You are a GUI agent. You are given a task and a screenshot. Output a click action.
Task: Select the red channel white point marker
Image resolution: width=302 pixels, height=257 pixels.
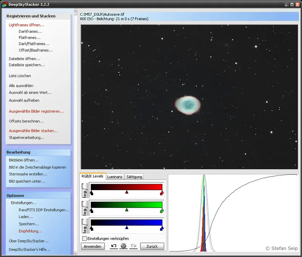click(x=162, y=193)
